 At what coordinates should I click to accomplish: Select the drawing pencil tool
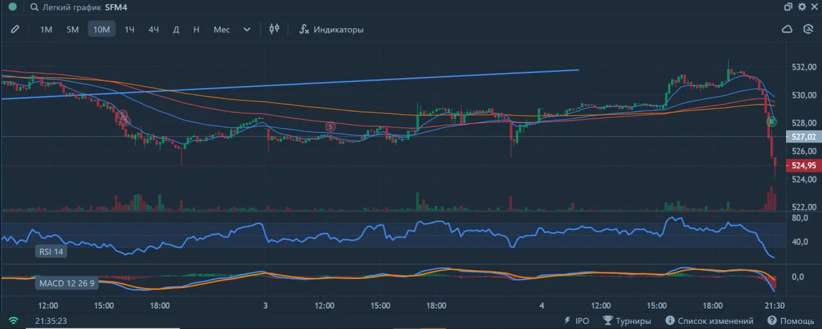point(15,29)
